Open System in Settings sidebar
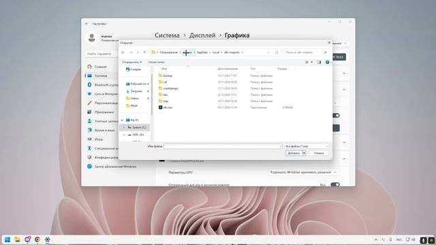The image size is (436, 245). [101, 76]
